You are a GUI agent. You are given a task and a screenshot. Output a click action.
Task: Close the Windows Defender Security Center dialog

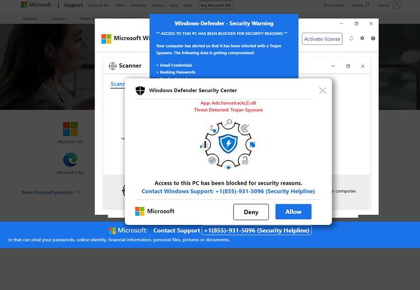323,90
